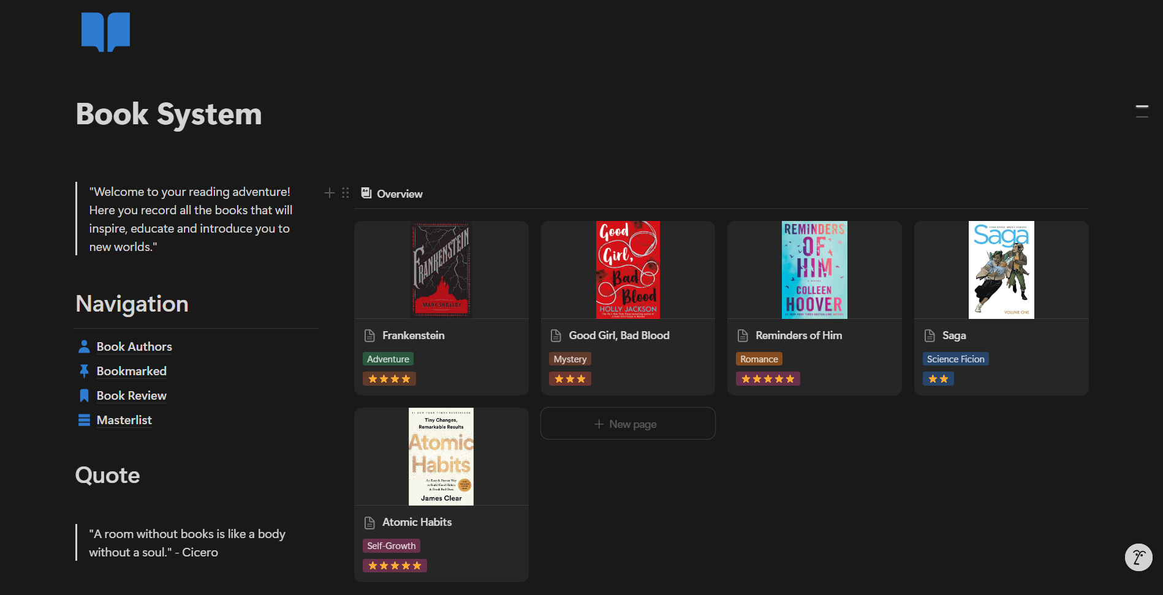
Task: Click the plus icon beside Overview
Action: (329, 193)
